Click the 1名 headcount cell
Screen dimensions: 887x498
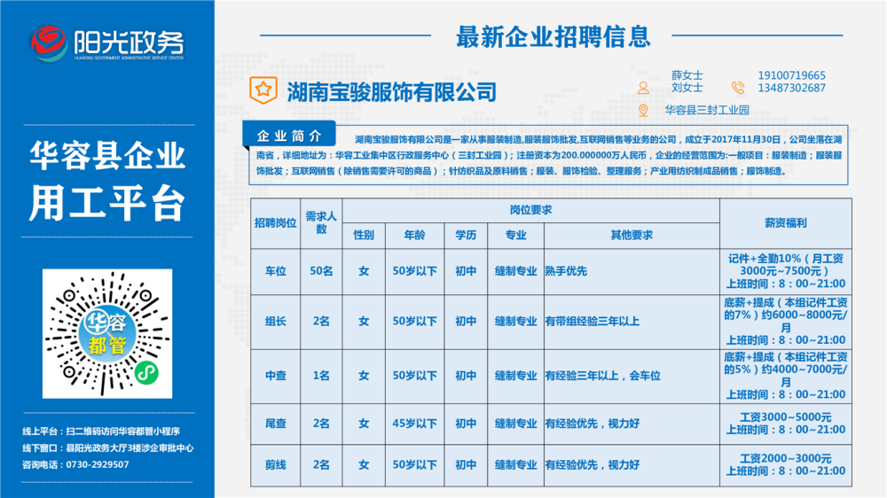tap(321, 376)
